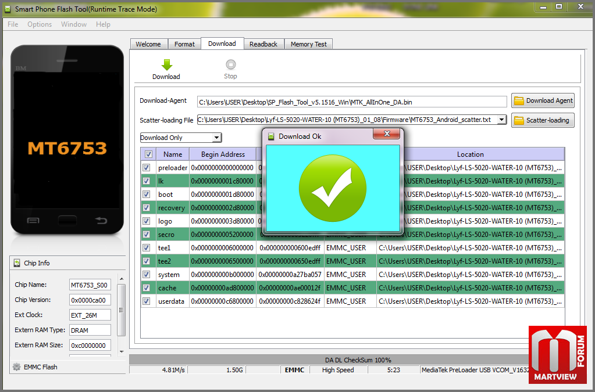Image resolution: width=595 pixels, height=392 pixels.
Task: Click Chip Info scrollbar up arrow
Action: (122, 279)
